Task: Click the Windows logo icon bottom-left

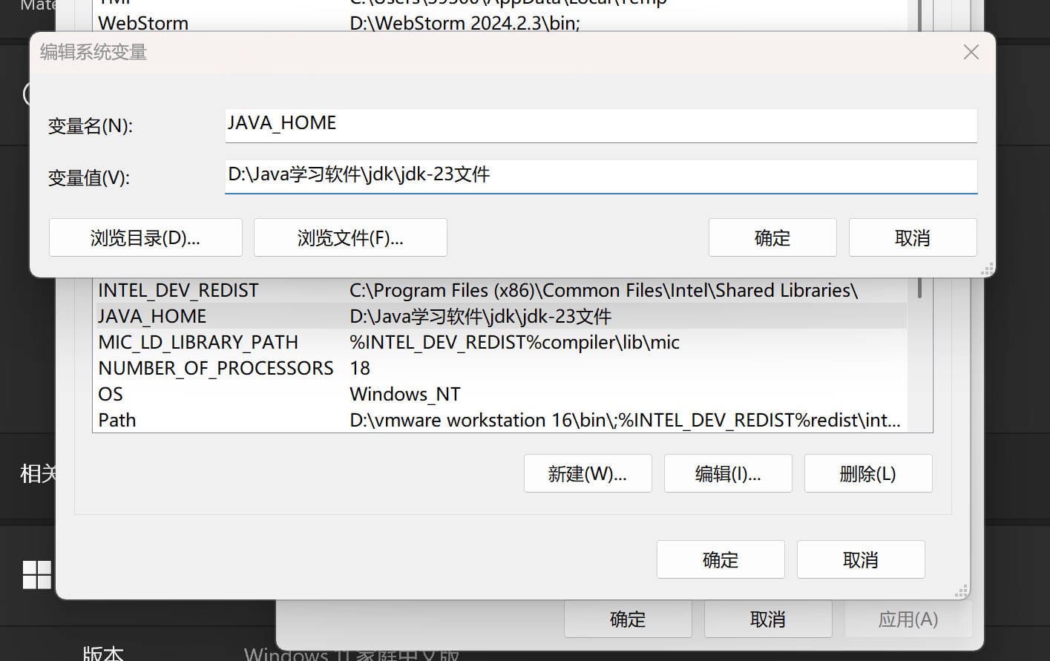Action: [x=35, y=574]
